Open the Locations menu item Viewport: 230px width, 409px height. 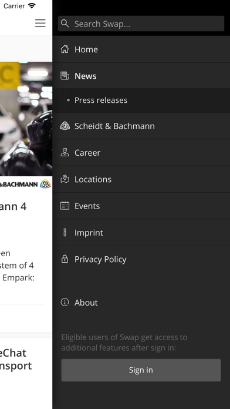click(x=141, y=179)
